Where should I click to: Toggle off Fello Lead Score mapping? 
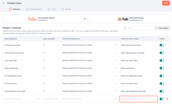pos(161,68)
